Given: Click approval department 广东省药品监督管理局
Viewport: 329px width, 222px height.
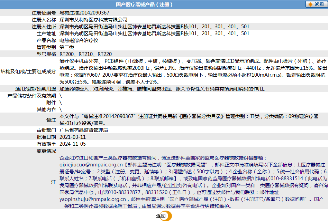Looking at the screenshot, I should pos(84,130).
